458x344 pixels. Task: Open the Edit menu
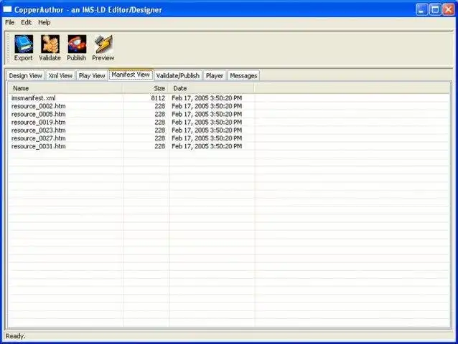[26, 22]
